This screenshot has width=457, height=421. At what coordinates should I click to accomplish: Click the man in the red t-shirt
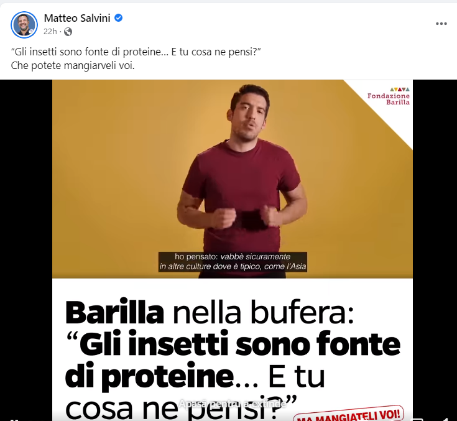coord(241,181)
